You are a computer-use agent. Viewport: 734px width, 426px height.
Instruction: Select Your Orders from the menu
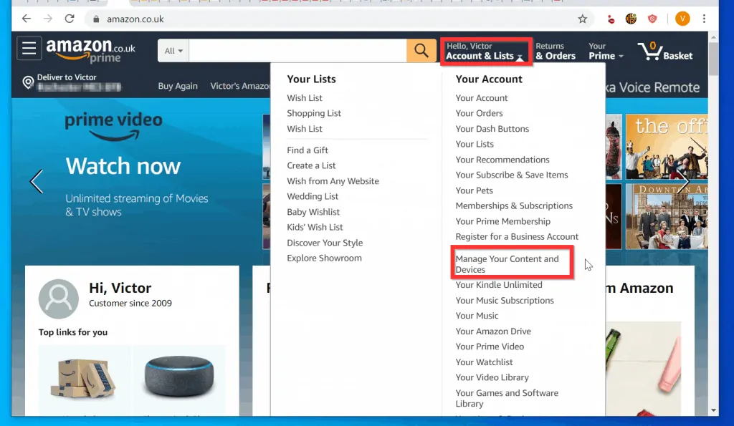pos(479,113)
